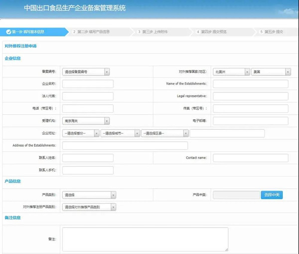This screenshot has width=299, height=254.
Task: Expand the district selector 请选择区县
Action: click(x=165, y=133)
